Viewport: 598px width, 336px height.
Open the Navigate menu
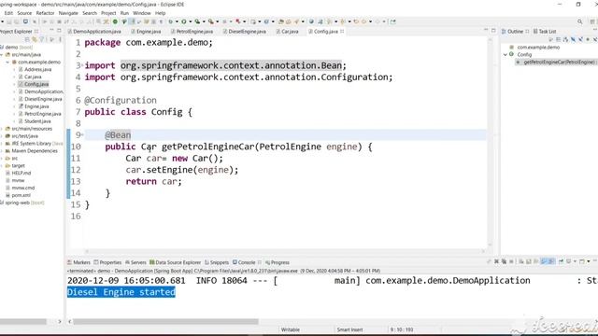pyautogui.click(x=68, y=13)
